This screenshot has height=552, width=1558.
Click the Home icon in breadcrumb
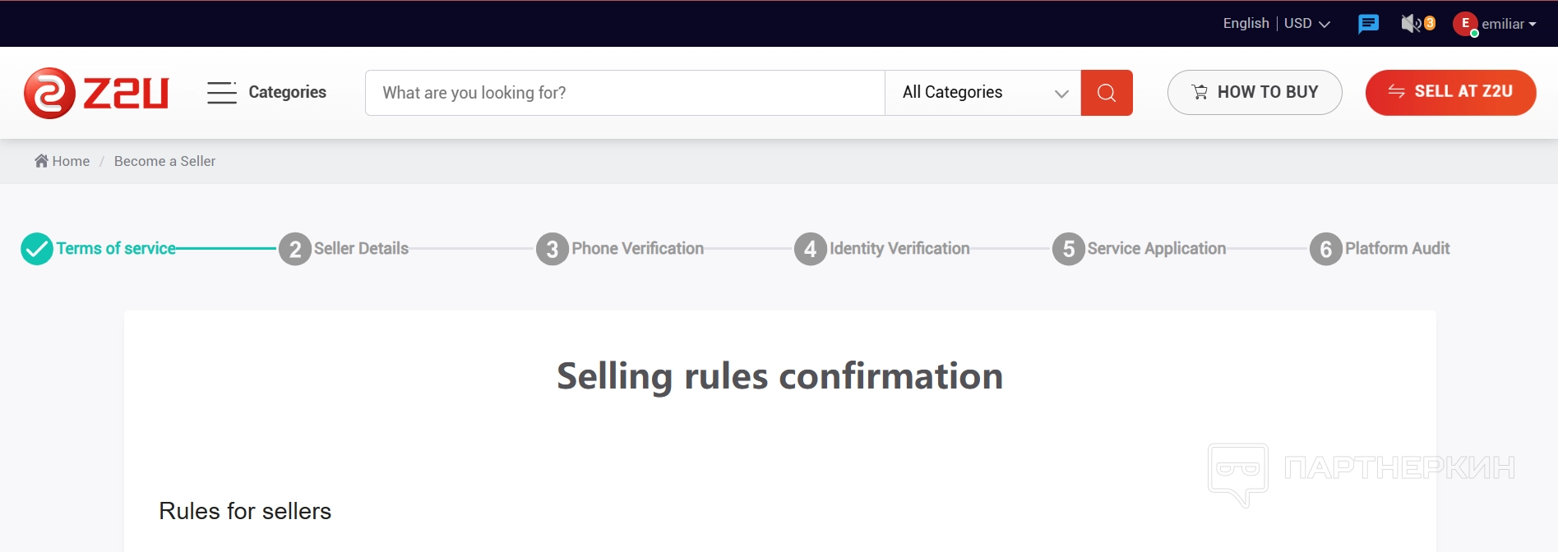pos(41,161)
